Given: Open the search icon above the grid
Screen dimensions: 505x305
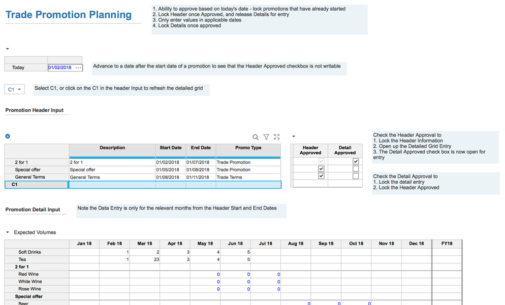Looking at the screenshot, I should pyautogui.click(x=256, y=137).
